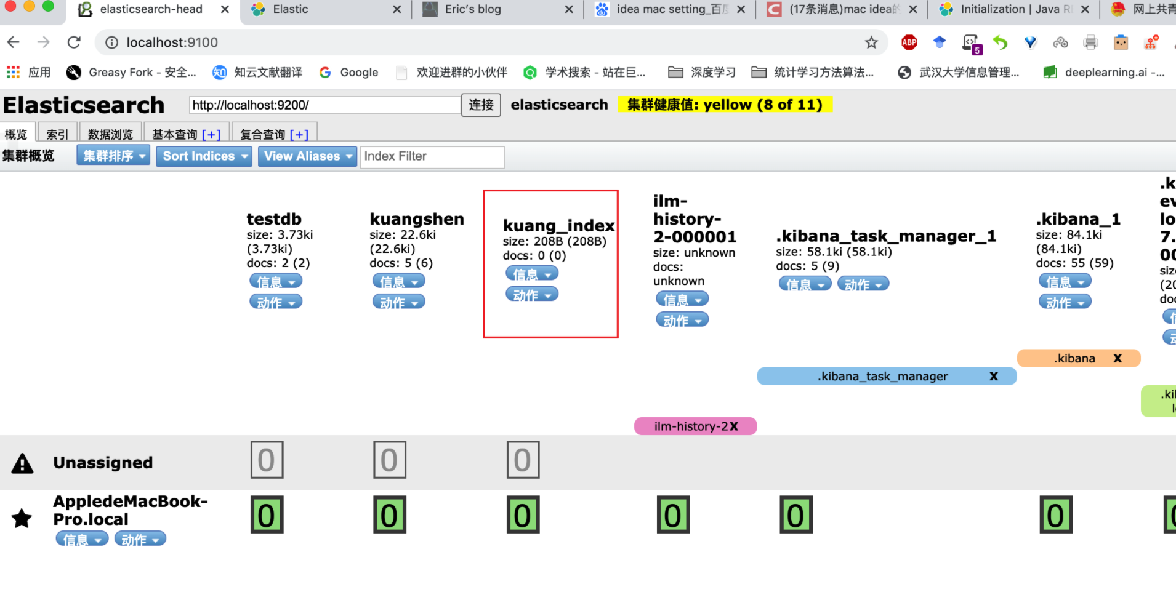Remove the .kibana_task_manager alias
Image resolution: width=1176 pixels, height=608 pixels.
coord(993,376)
